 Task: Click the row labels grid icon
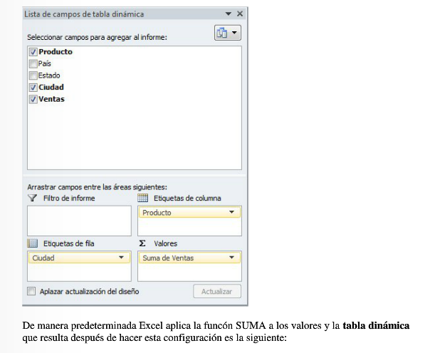pyautogui.click(x=32, y=243)
